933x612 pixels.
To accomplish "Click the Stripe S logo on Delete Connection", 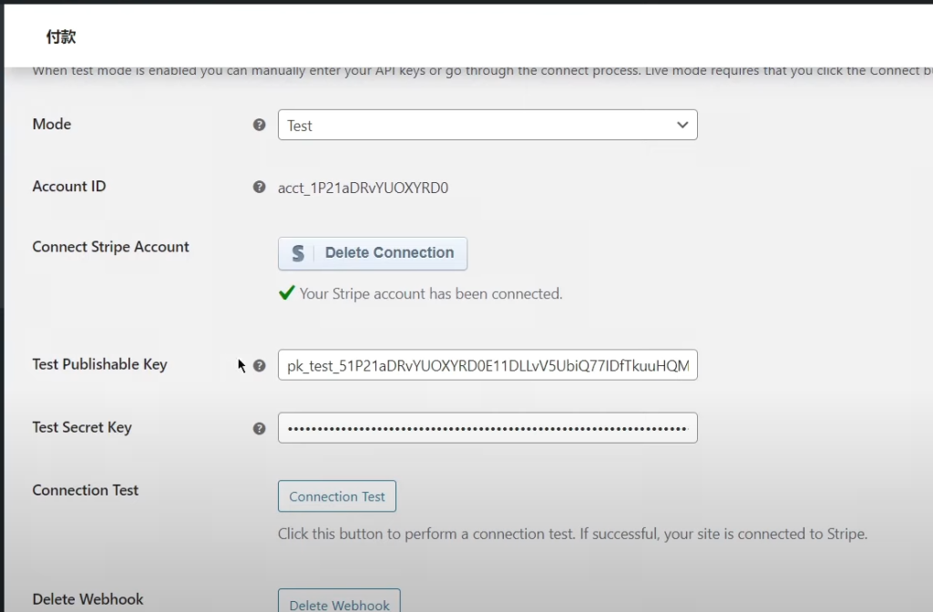I will (x=298, y=253).
